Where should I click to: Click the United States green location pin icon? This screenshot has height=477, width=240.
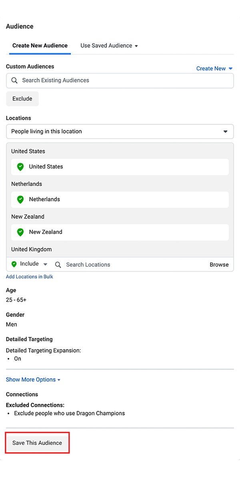tap(20, 167)
